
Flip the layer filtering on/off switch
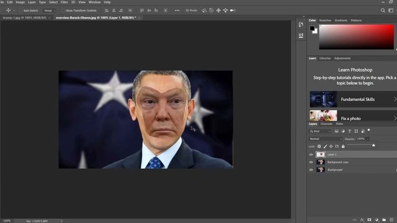(x=369, y=130)
